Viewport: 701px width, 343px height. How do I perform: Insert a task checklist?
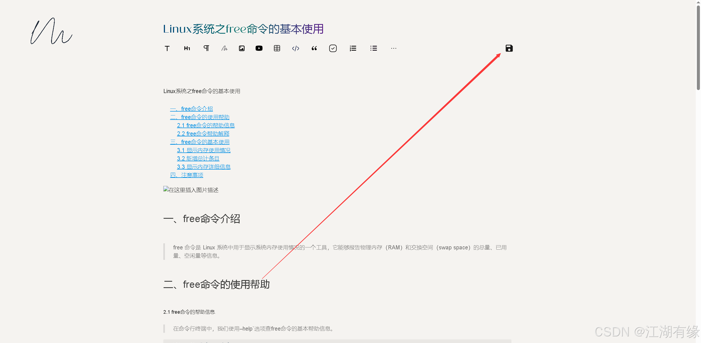333,48
